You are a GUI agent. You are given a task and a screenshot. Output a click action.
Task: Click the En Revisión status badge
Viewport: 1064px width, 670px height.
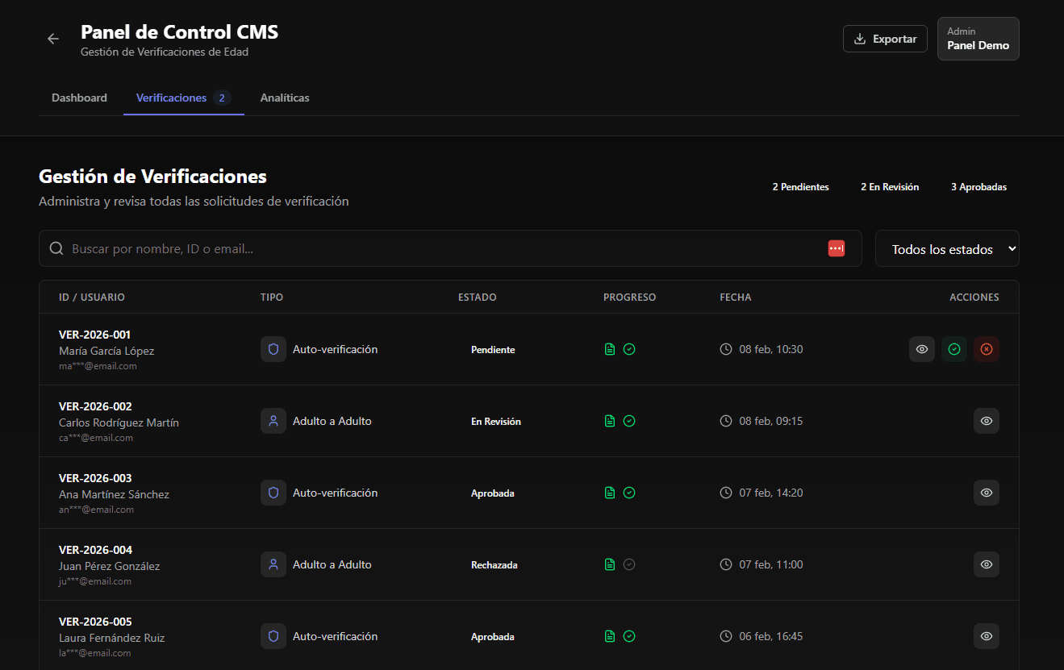tap(496, 422)
